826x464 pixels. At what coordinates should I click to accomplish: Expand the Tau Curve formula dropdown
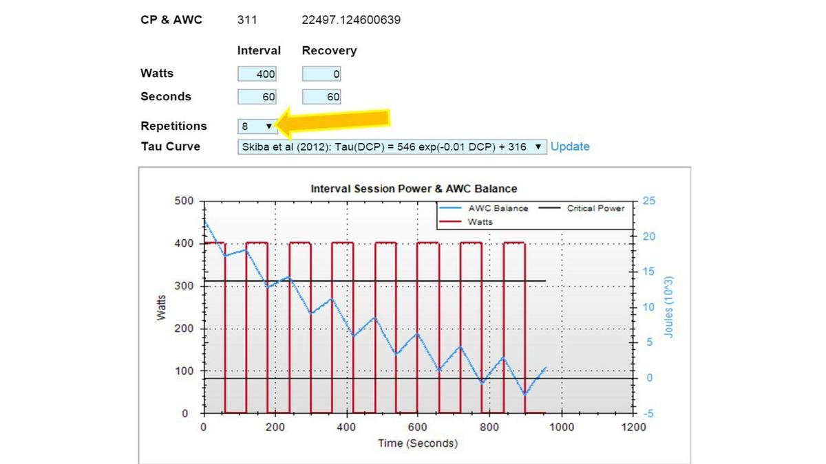392,147
